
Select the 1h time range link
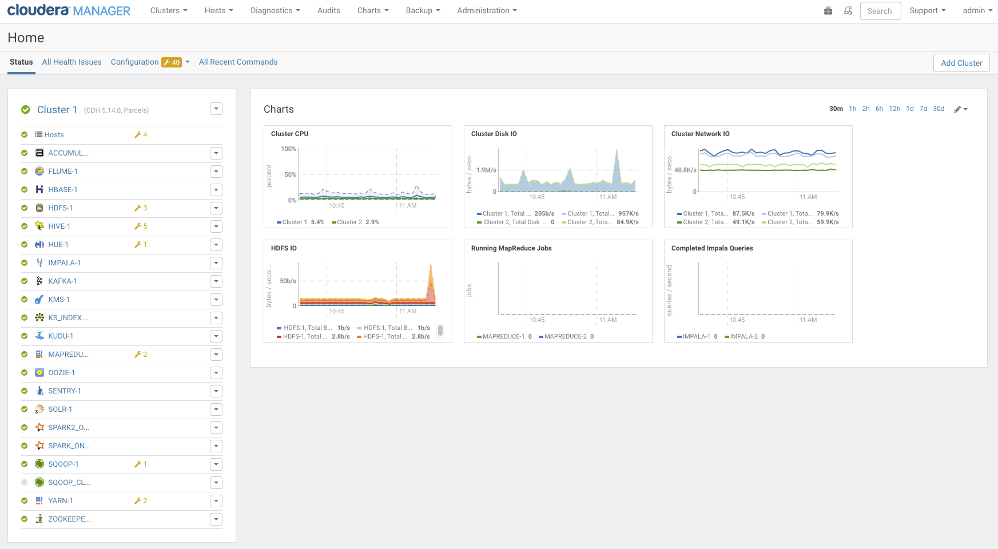852,109
